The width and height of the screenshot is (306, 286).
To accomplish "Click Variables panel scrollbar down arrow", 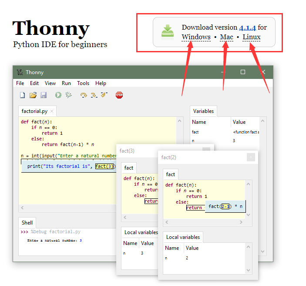I will click(262, 252).
